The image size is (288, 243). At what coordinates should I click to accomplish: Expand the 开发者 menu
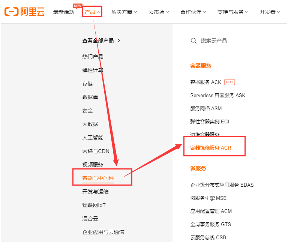point(270,12)
